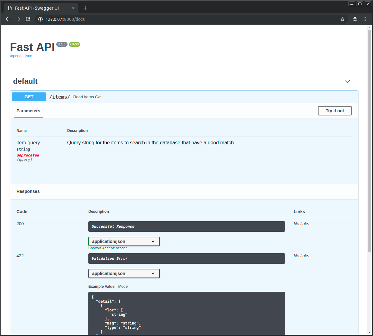The image size is (373, 336).
Task: Open the browser three-dot menu
Action: tap(365, 19)
